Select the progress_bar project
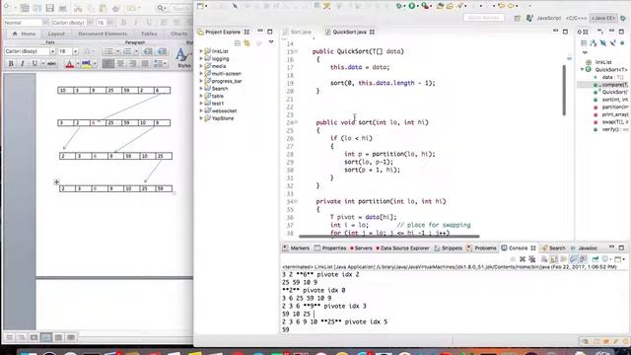631x355 pixels. [x=227, y=81]
